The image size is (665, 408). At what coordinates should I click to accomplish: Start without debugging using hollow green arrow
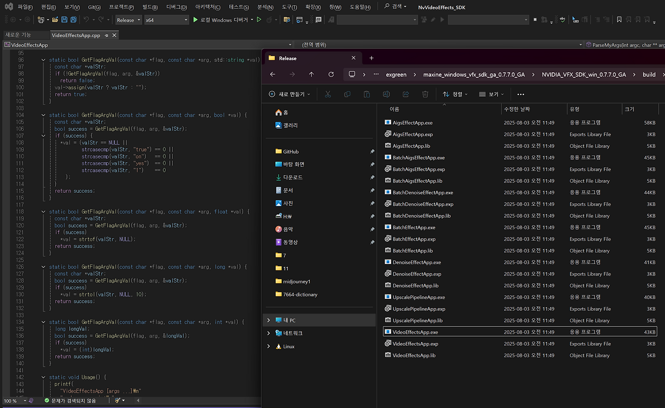coord(259,20)
